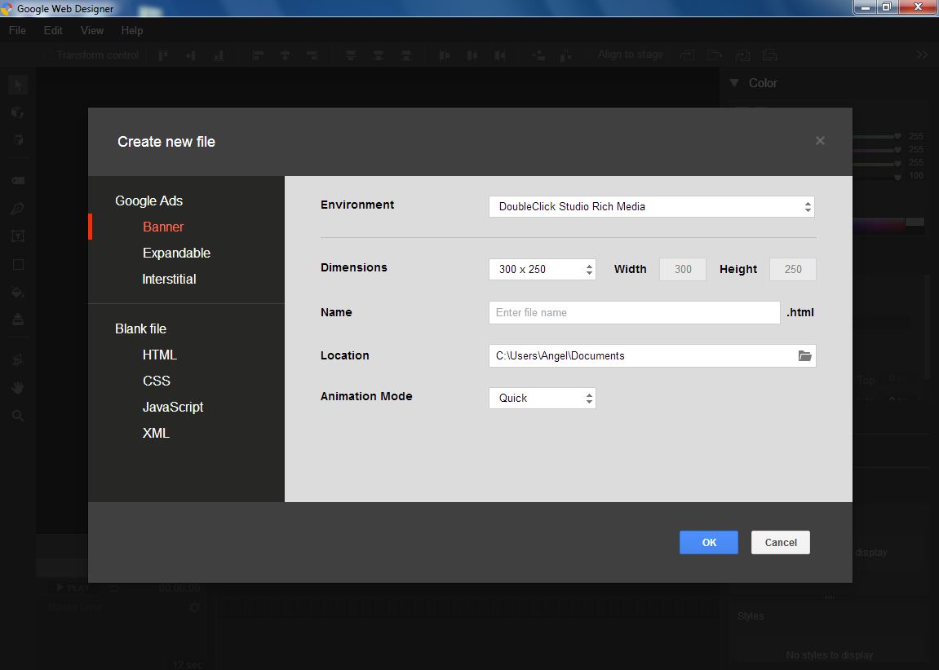Open the File menu
This screenshot has width=939, height=670.
pyautogui.click(x=17, y=30)
